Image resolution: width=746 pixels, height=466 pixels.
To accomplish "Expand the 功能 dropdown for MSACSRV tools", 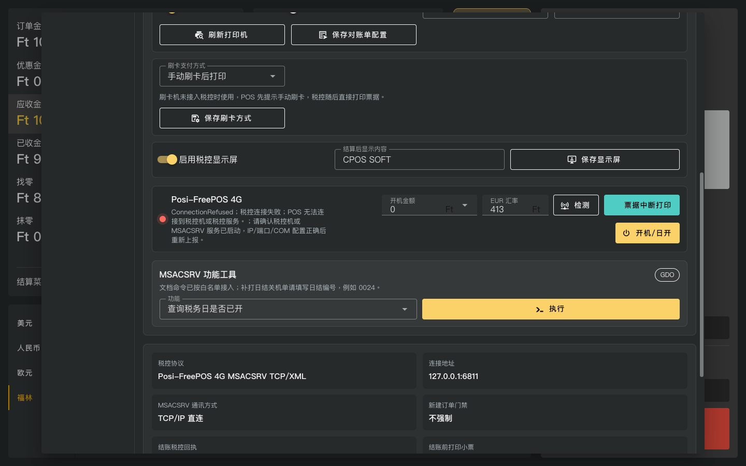I will pyautogui.click(x=288, y=309).
